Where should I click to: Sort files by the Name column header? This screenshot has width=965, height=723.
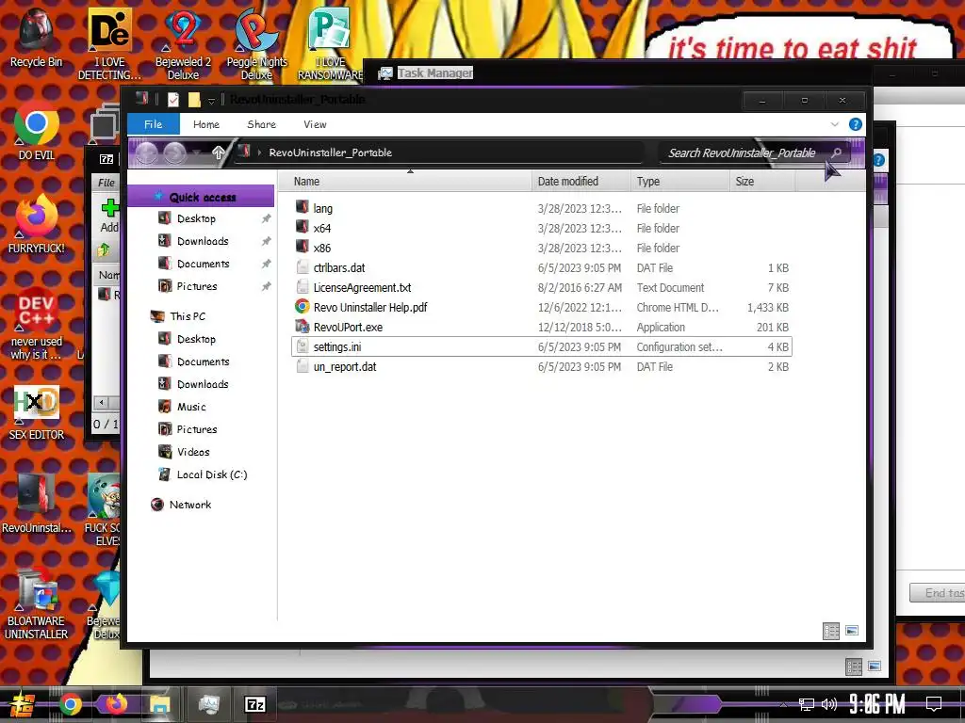[406, 182]
